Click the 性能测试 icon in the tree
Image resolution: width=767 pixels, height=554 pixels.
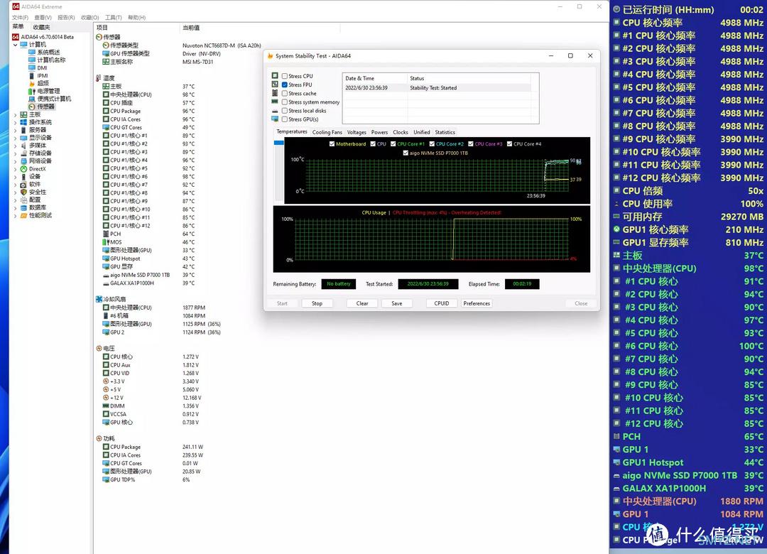point(23,215)
